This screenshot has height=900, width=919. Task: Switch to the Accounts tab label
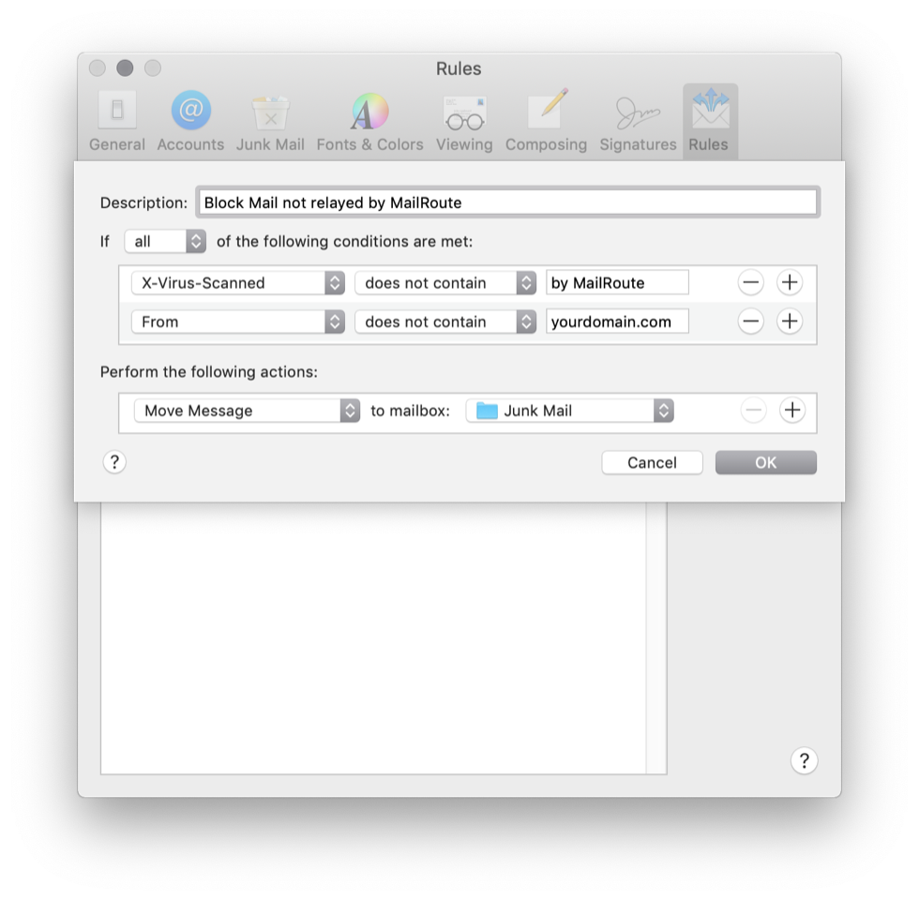click(190, 144)
